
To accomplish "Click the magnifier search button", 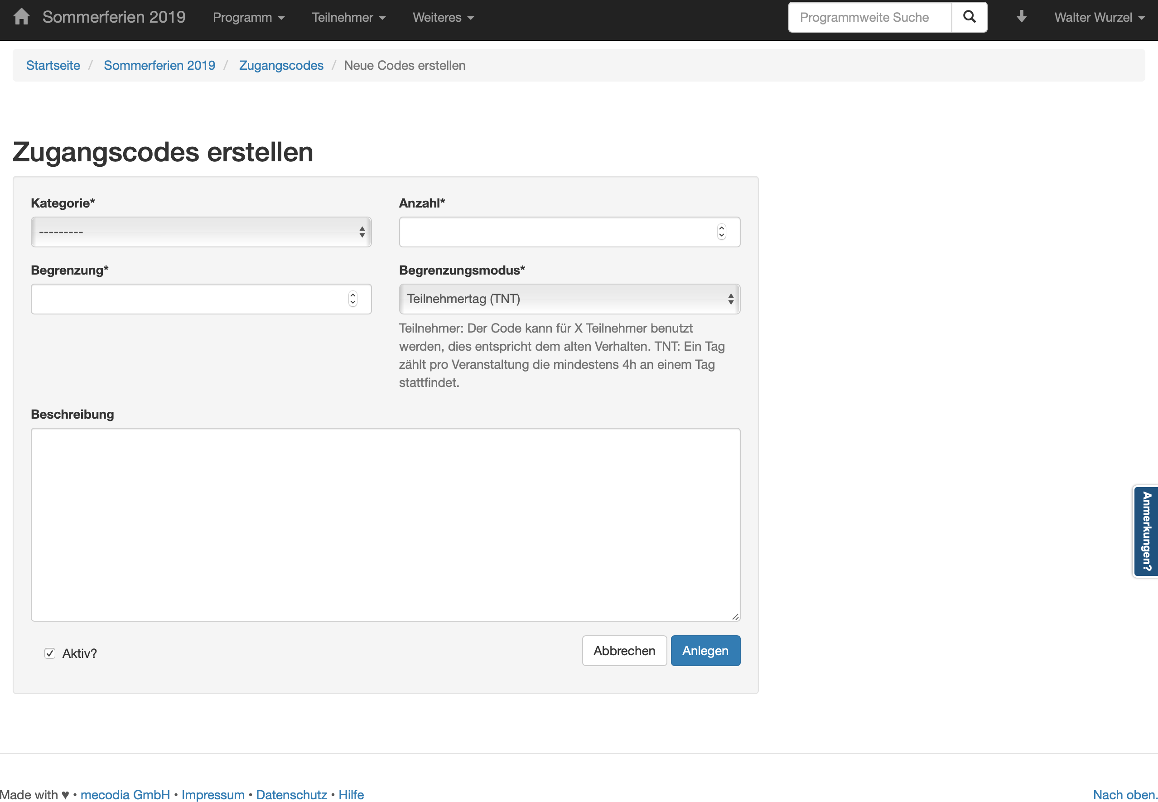I will tap(969, 17).
